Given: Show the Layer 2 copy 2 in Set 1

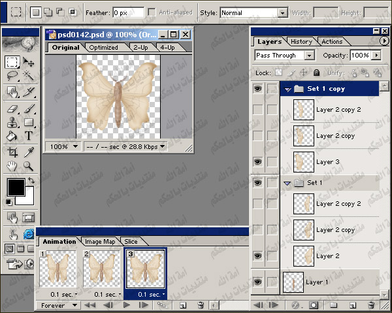Looking at the screenshot, I should [x=258, y=204].
